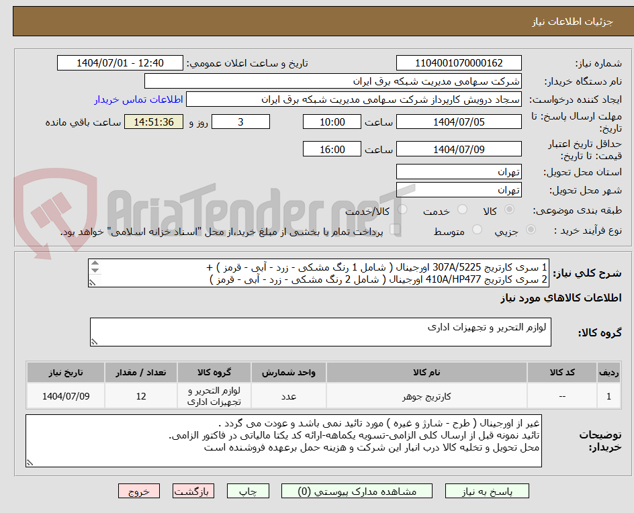Click the resize handle of the توضیحات خریدار textarea
Screen dimensions: 634x513
pos(29,462)
